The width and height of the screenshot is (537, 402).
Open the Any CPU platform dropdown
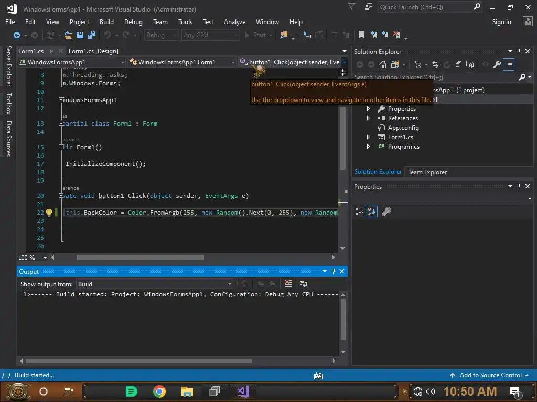pyautogui.click(x=210, y=35)
